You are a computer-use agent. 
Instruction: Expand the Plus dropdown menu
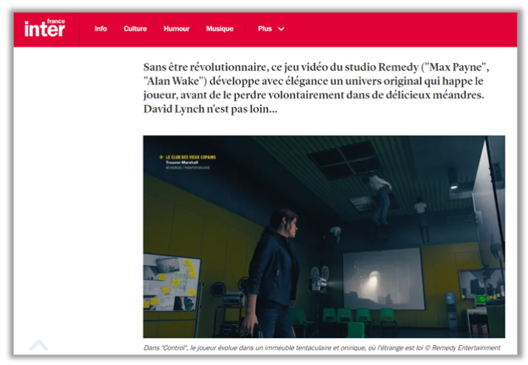pos(271,29)
